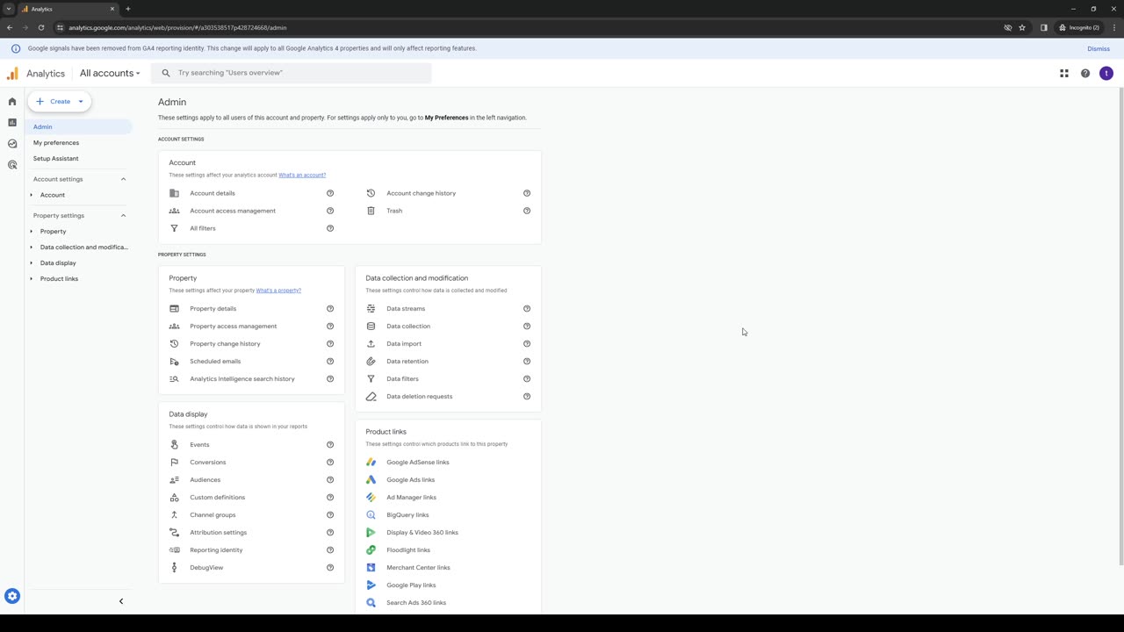This screenshot has width=1124, height=632.
Task: Click the help icon beside Account change history
Action: coord(527,193)
